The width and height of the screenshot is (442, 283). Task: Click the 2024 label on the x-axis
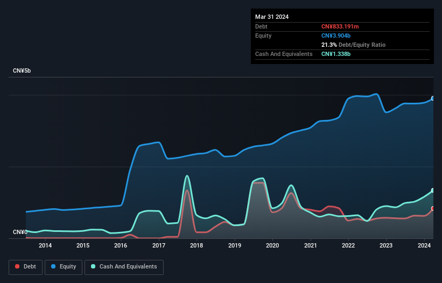(424, 246)
